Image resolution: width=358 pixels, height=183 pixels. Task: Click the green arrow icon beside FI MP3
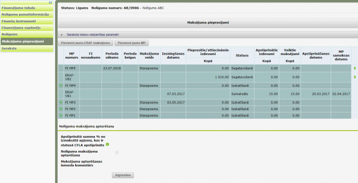click(60, 102)
